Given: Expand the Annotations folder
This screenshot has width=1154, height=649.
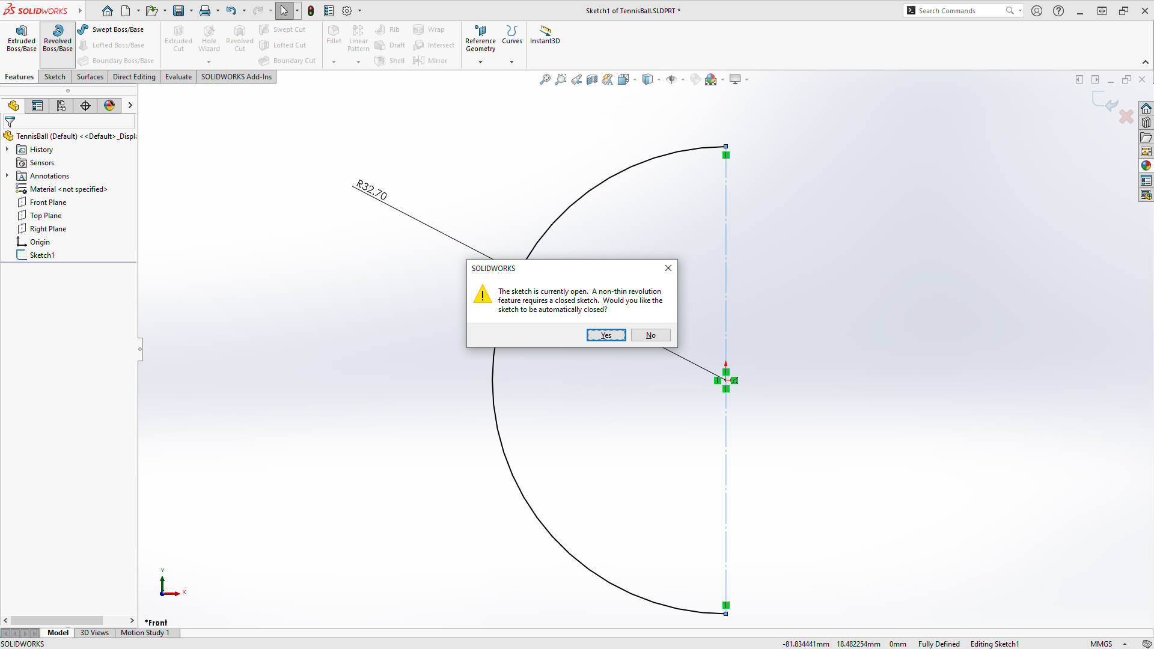Looking at the screenshot, I should [7, 175].
